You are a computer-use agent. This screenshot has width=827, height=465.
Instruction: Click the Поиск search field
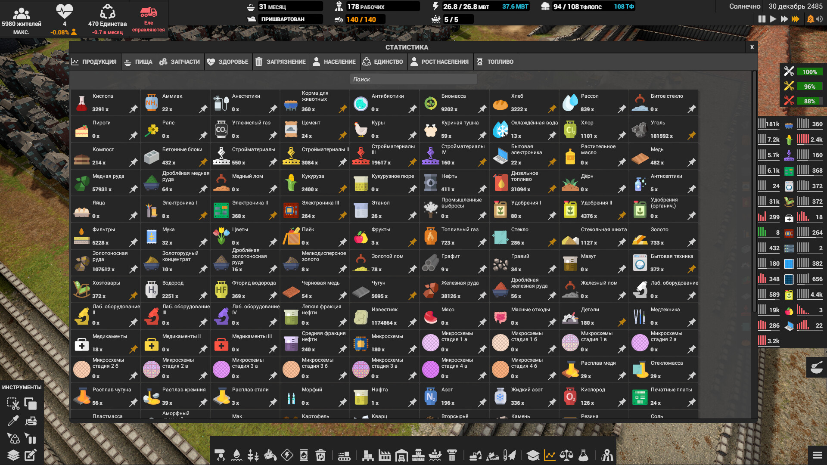(x=413, y=79)
